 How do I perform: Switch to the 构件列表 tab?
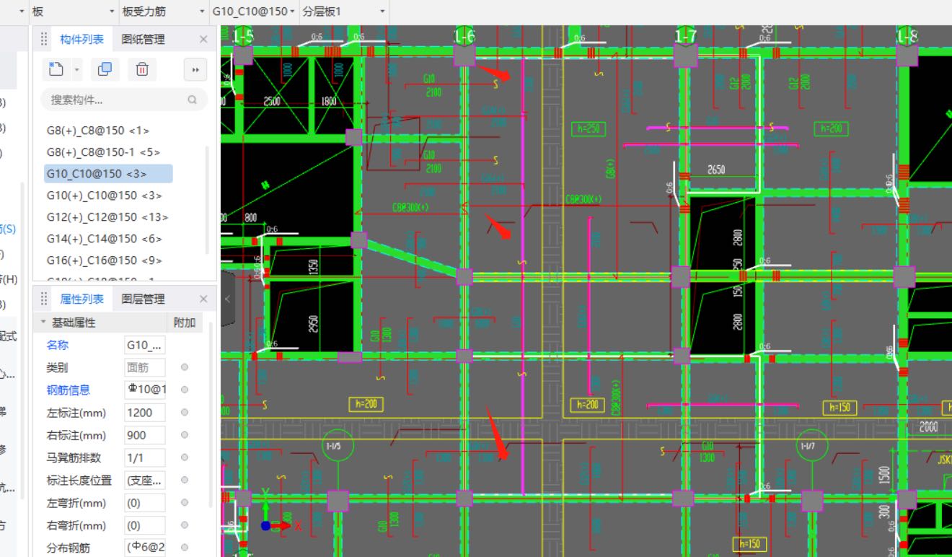[81, 39]
